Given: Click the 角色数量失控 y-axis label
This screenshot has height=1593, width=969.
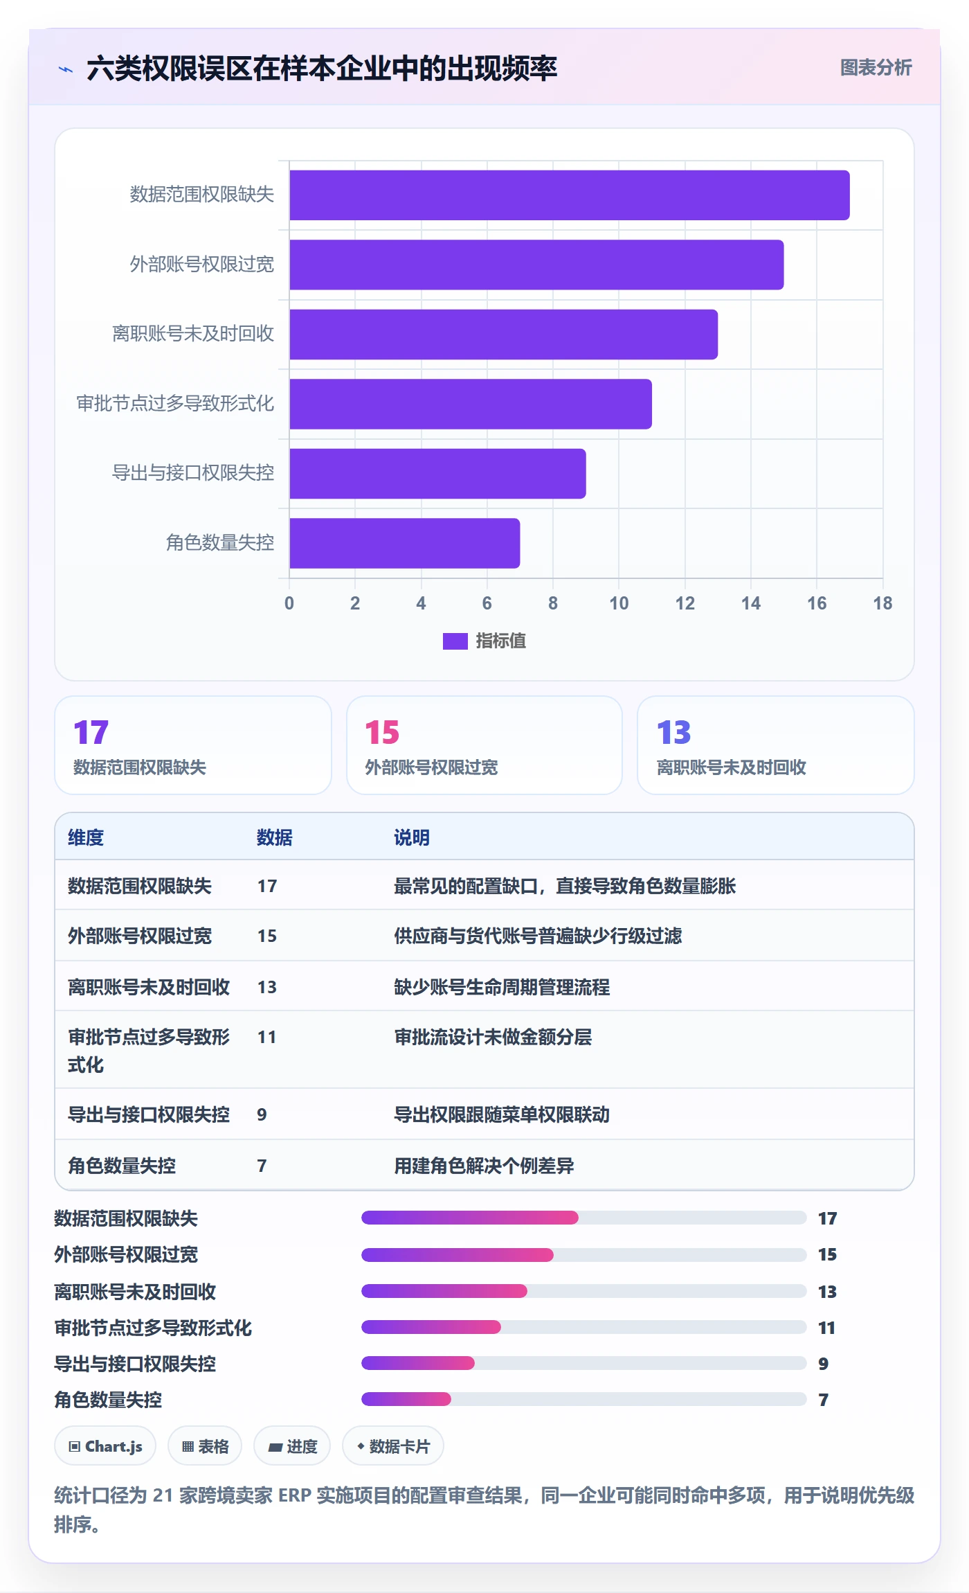Looking at the screenshot, I should [220, 543].
